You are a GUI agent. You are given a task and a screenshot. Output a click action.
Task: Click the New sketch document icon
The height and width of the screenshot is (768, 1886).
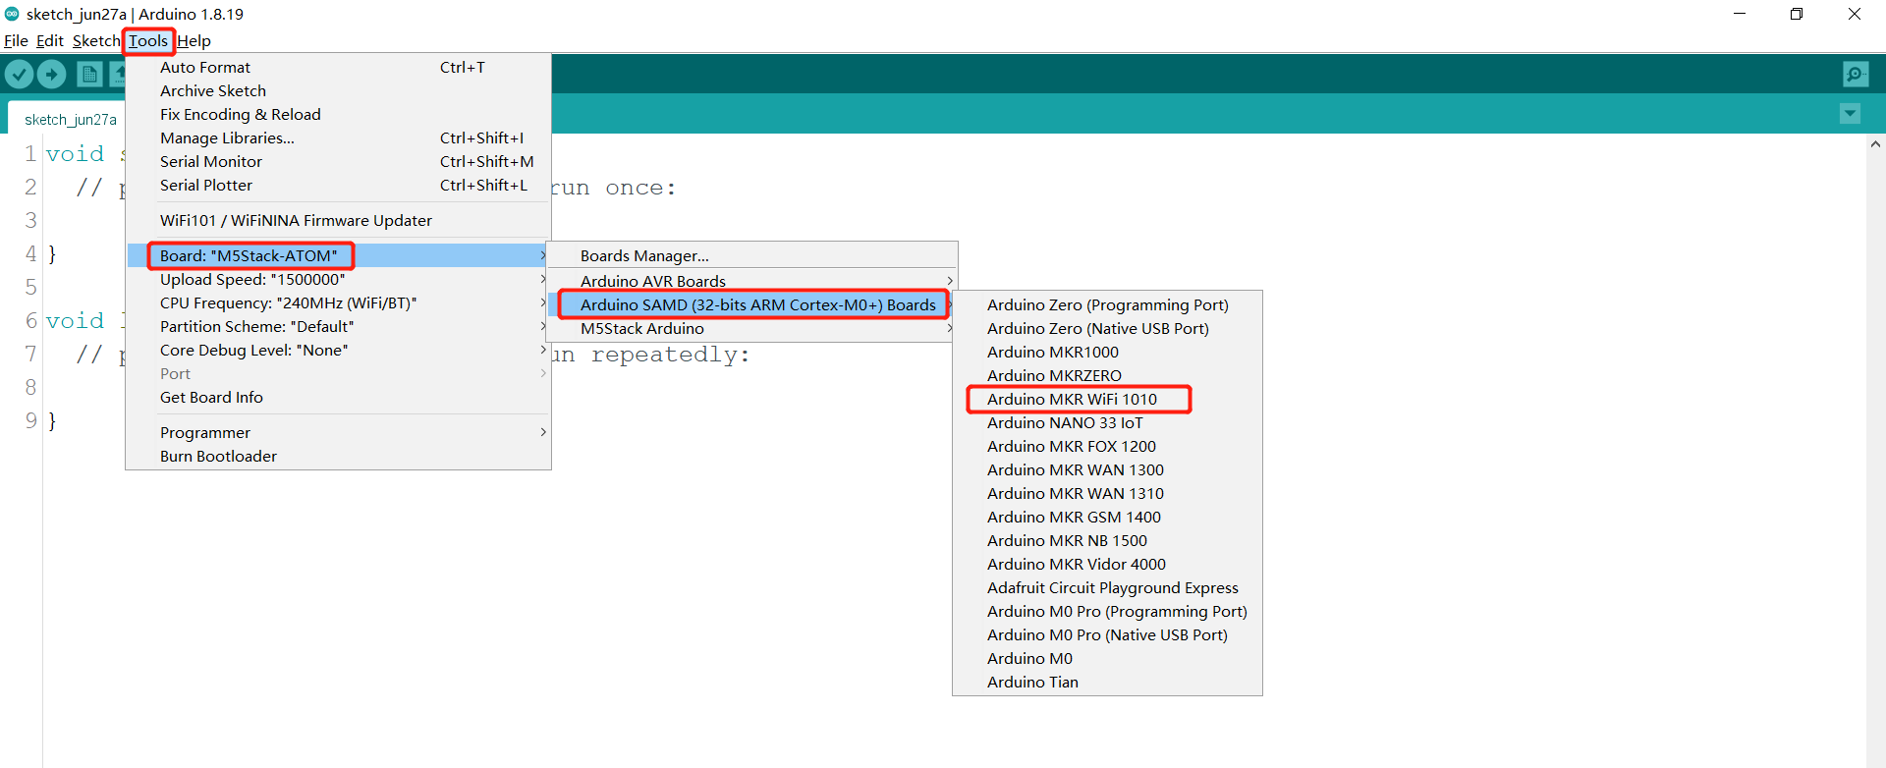point(89,74)
